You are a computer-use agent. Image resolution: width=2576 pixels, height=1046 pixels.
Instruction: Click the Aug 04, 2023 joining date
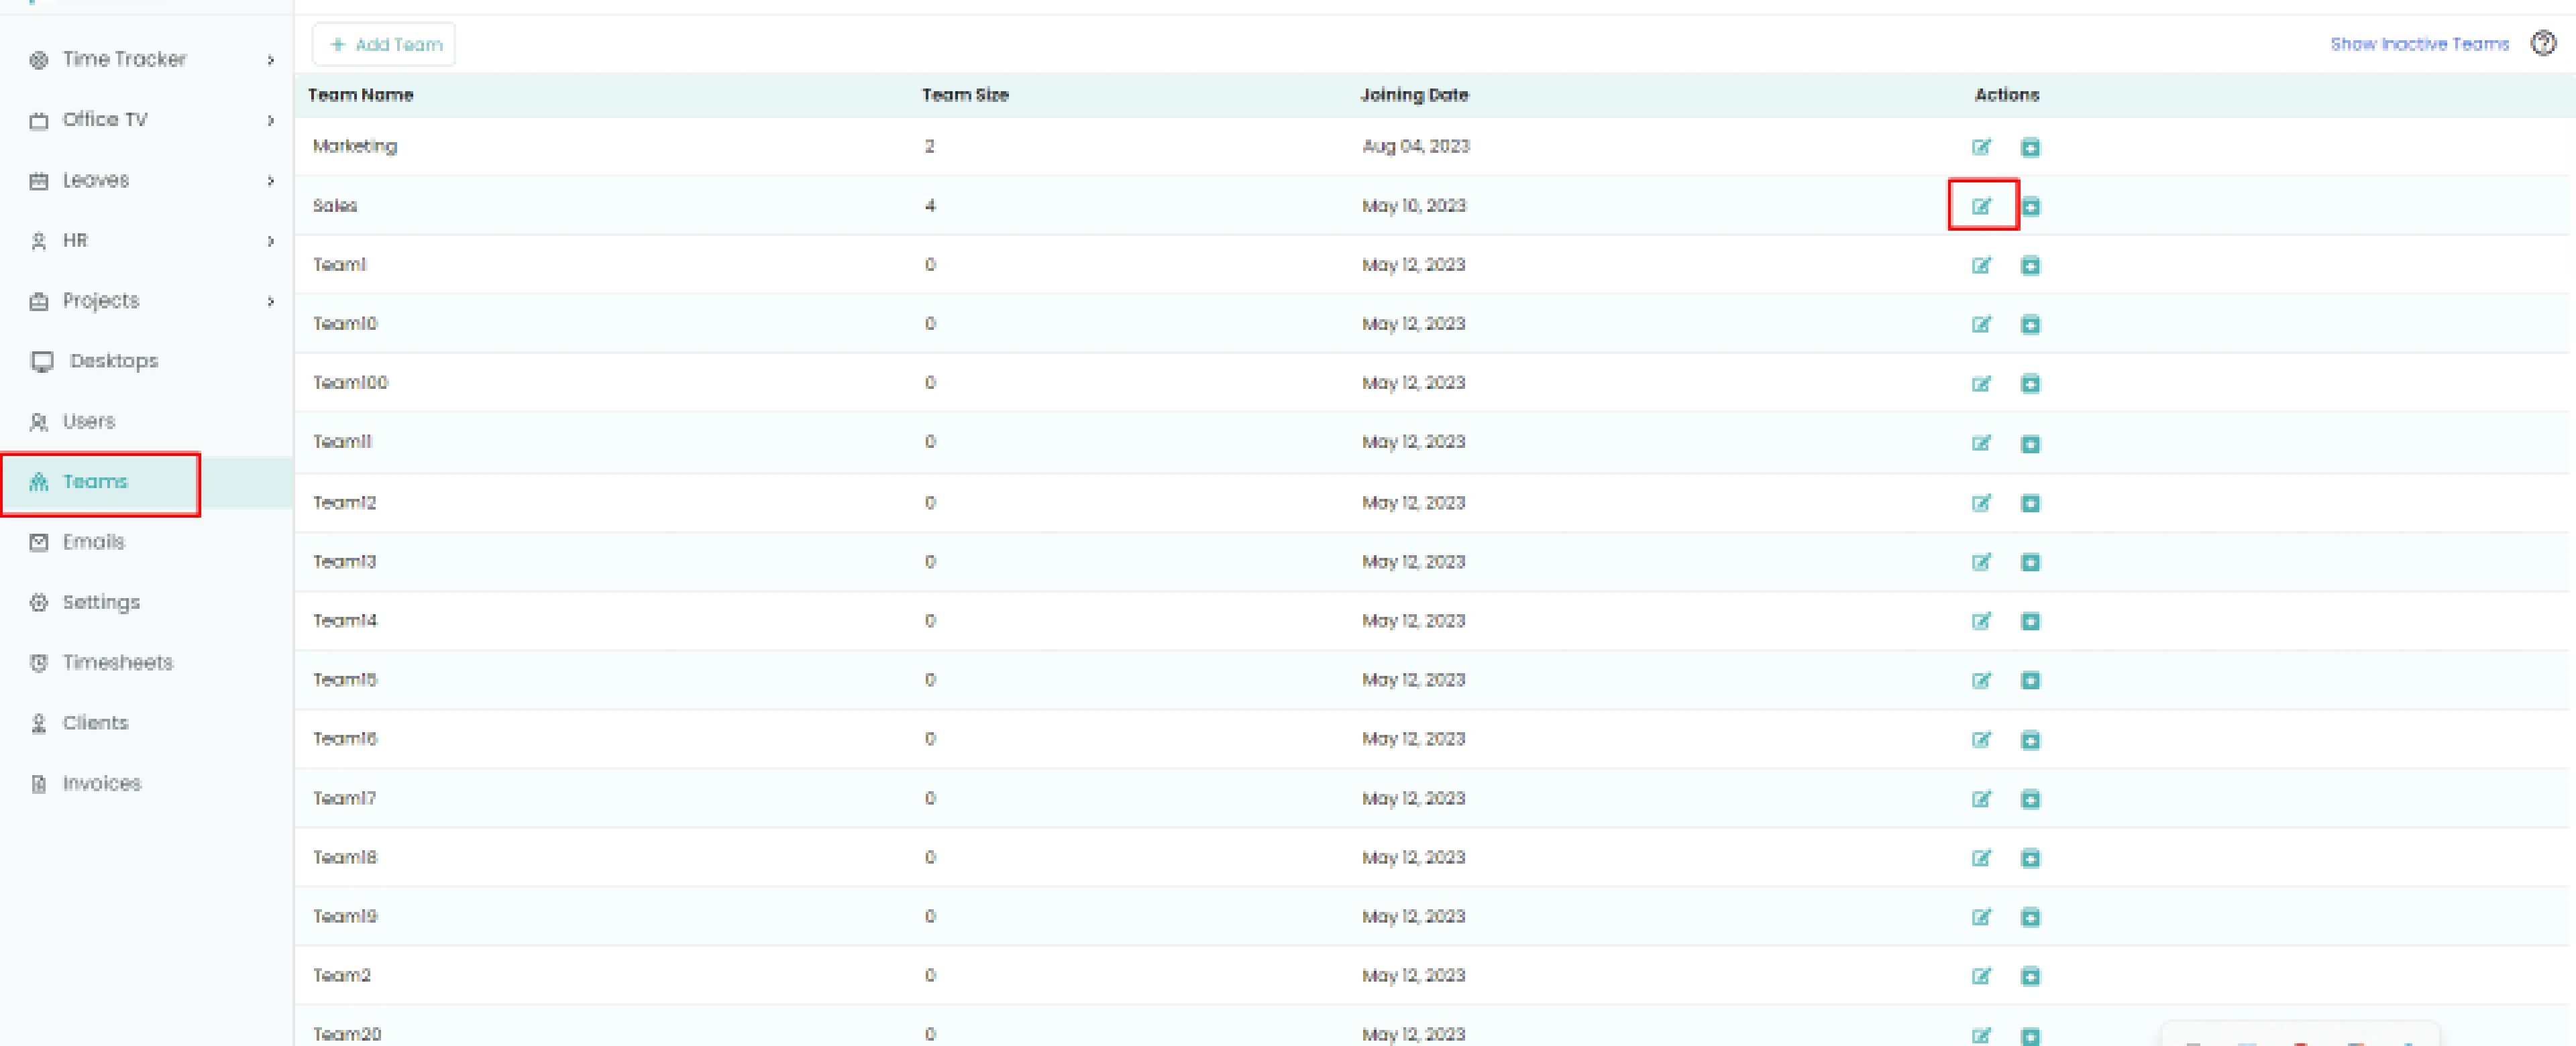1416,146
